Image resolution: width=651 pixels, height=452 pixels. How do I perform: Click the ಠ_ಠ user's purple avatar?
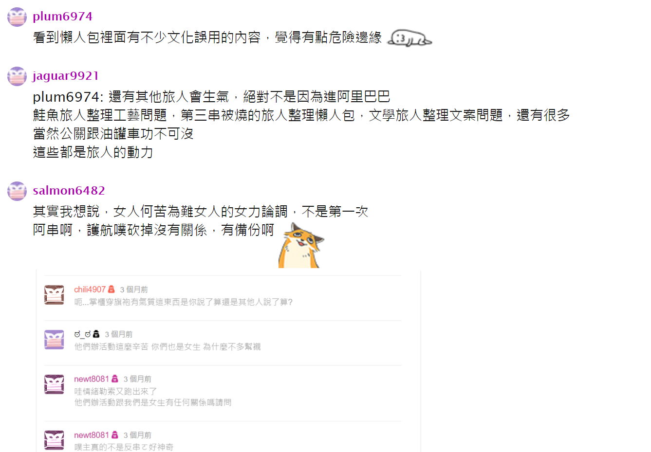pos(54,340)
